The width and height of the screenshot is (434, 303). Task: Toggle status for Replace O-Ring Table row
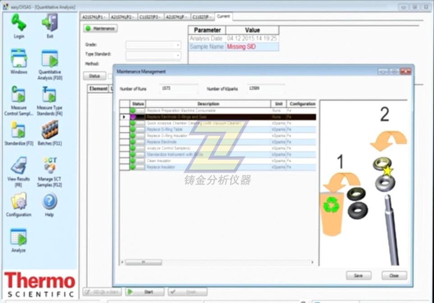click(138, 129)
